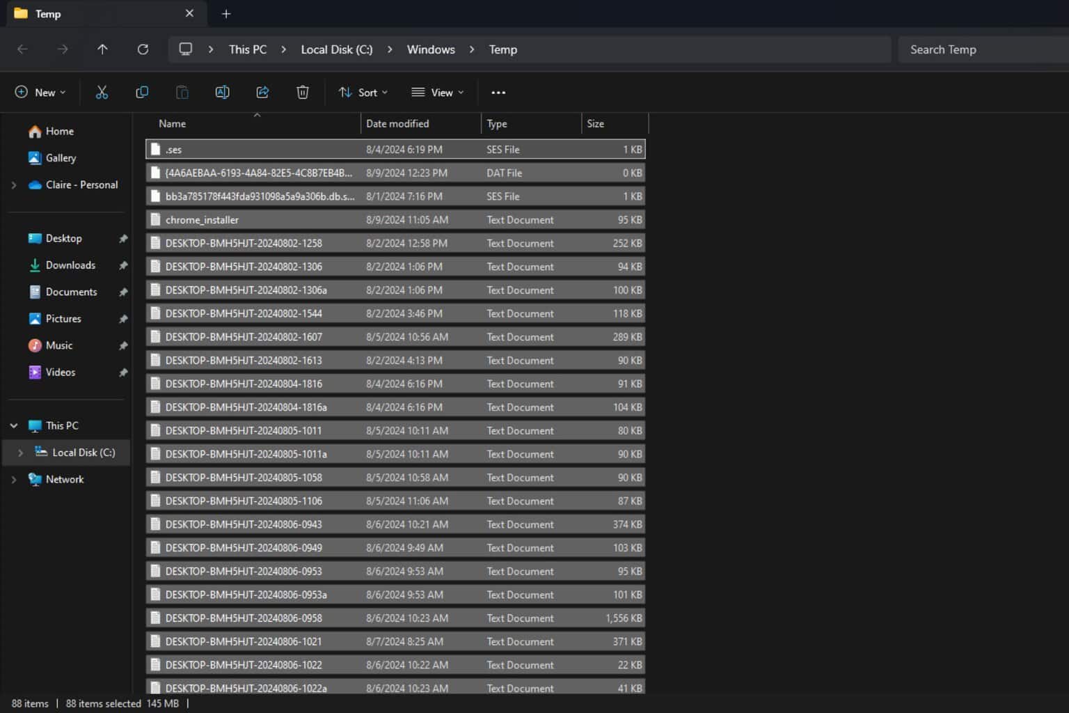Click the Share icon in toolbar
This screenshot has width=1069, height=713.
[262, 92]
